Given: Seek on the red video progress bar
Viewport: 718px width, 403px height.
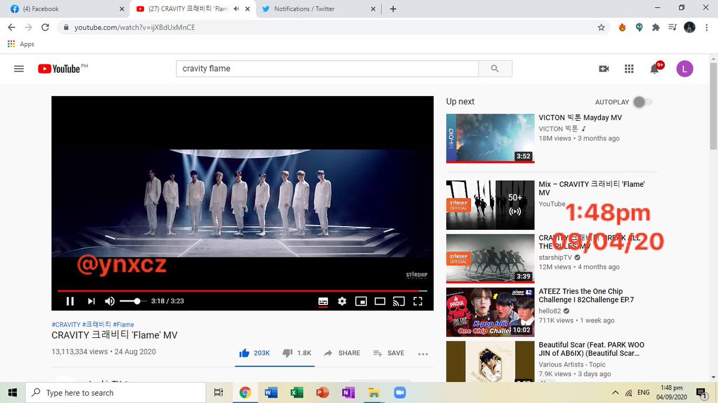Looking at the screenshot, I should tap(242, 291).
